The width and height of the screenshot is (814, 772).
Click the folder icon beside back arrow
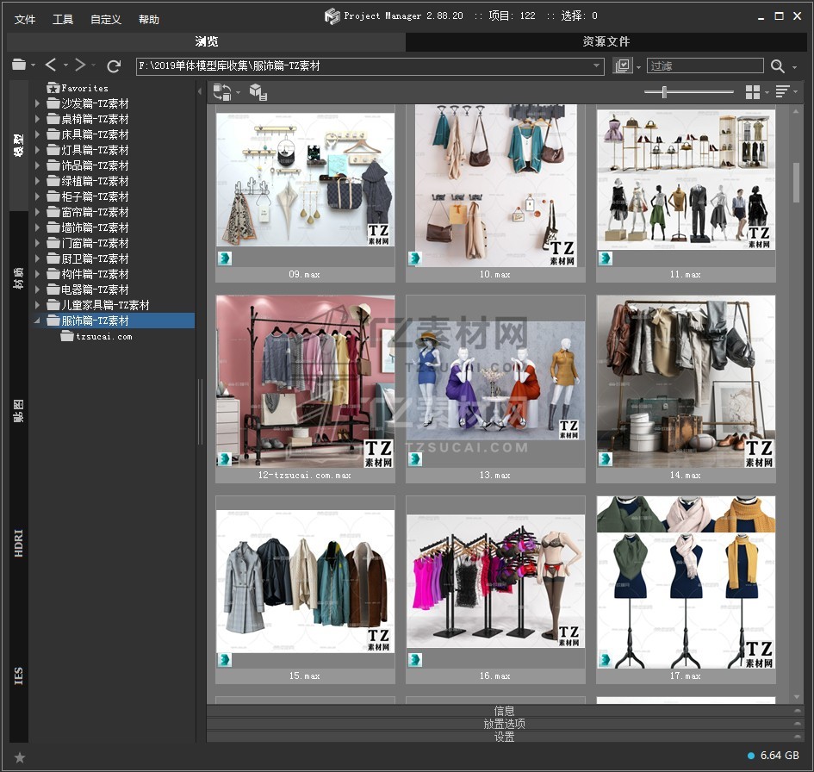19,65
